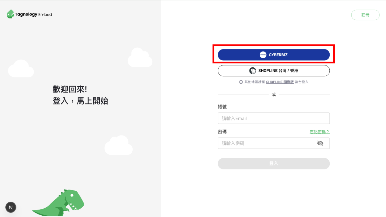Image resolution: width=386 pixels, height=217 pixels.
Task: Focus the 請輸入Email account field
Action: click(274, 118)
